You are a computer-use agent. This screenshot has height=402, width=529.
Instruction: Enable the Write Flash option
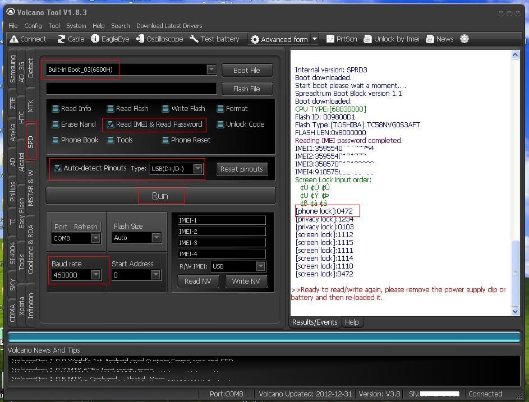click(x=165, y=109)
